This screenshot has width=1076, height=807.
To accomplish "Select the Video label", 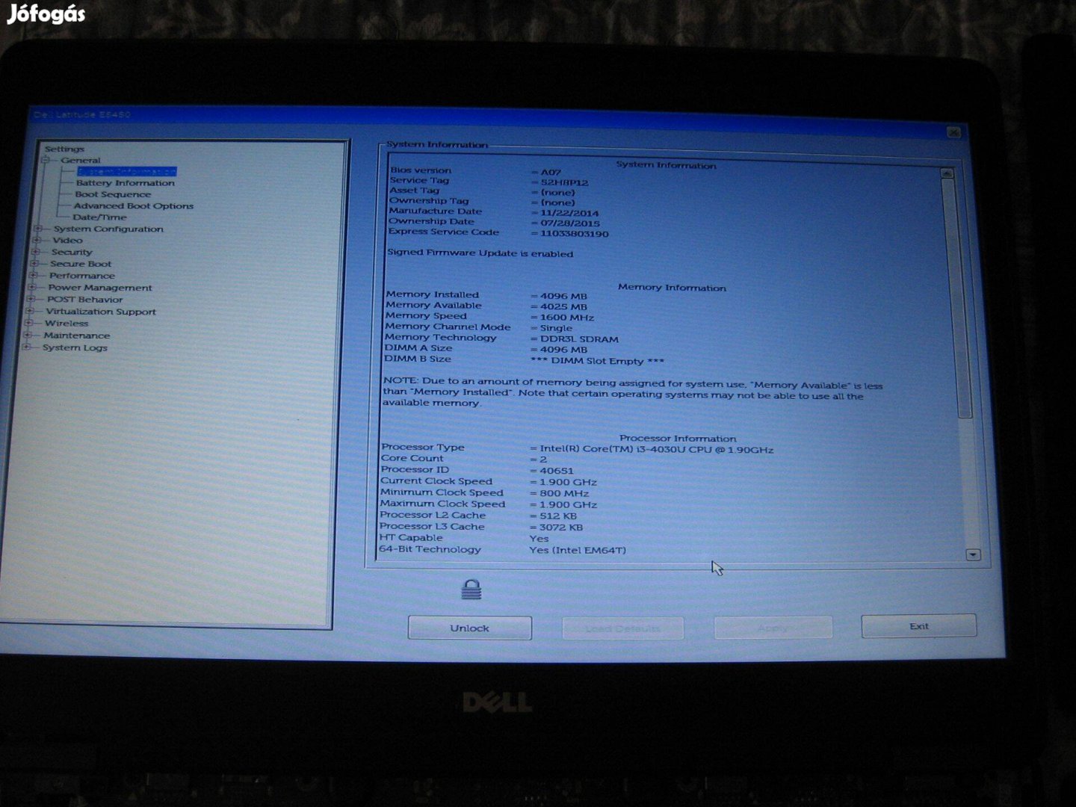I will pos(67,240).
